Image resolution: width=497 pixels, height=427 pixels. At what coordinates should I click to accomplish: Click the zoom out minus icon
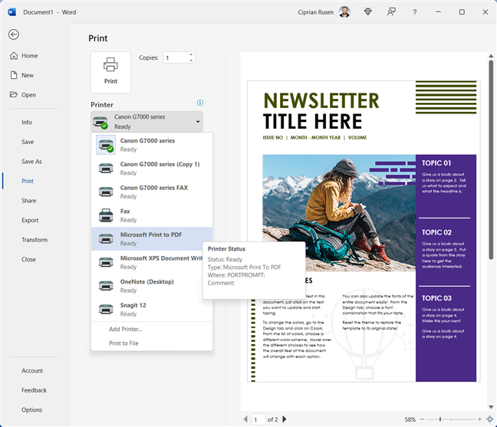click(x=423, y=419)
